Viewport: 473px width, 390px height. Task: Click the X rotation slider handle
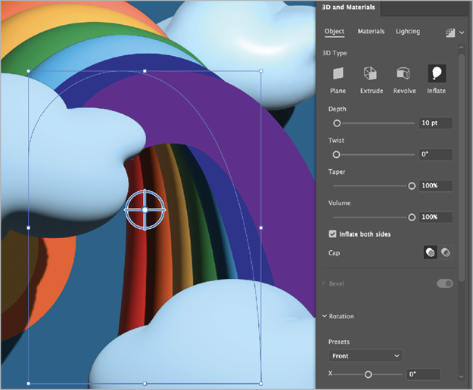point(368,374)
